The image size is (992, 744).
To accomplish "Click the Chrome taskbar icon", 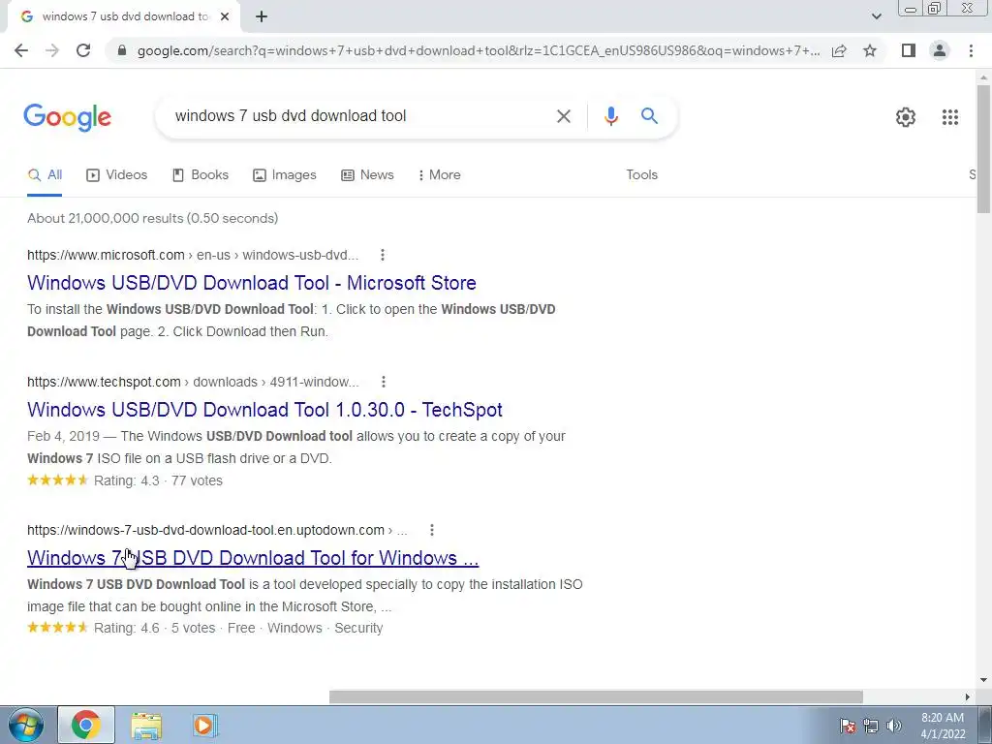I will click(86, 725).
